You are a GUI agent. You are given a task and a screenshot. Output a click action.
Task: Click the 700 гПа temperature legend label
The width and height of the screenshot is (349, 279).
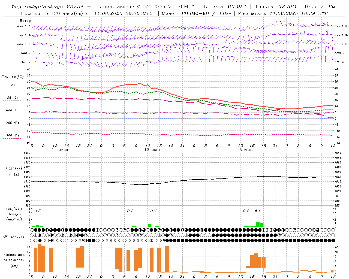click(x=13, y=123)
